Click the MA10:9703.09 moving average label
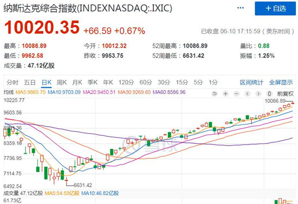The width and height of the screenshot is (298, 204). tap(64, 93)
